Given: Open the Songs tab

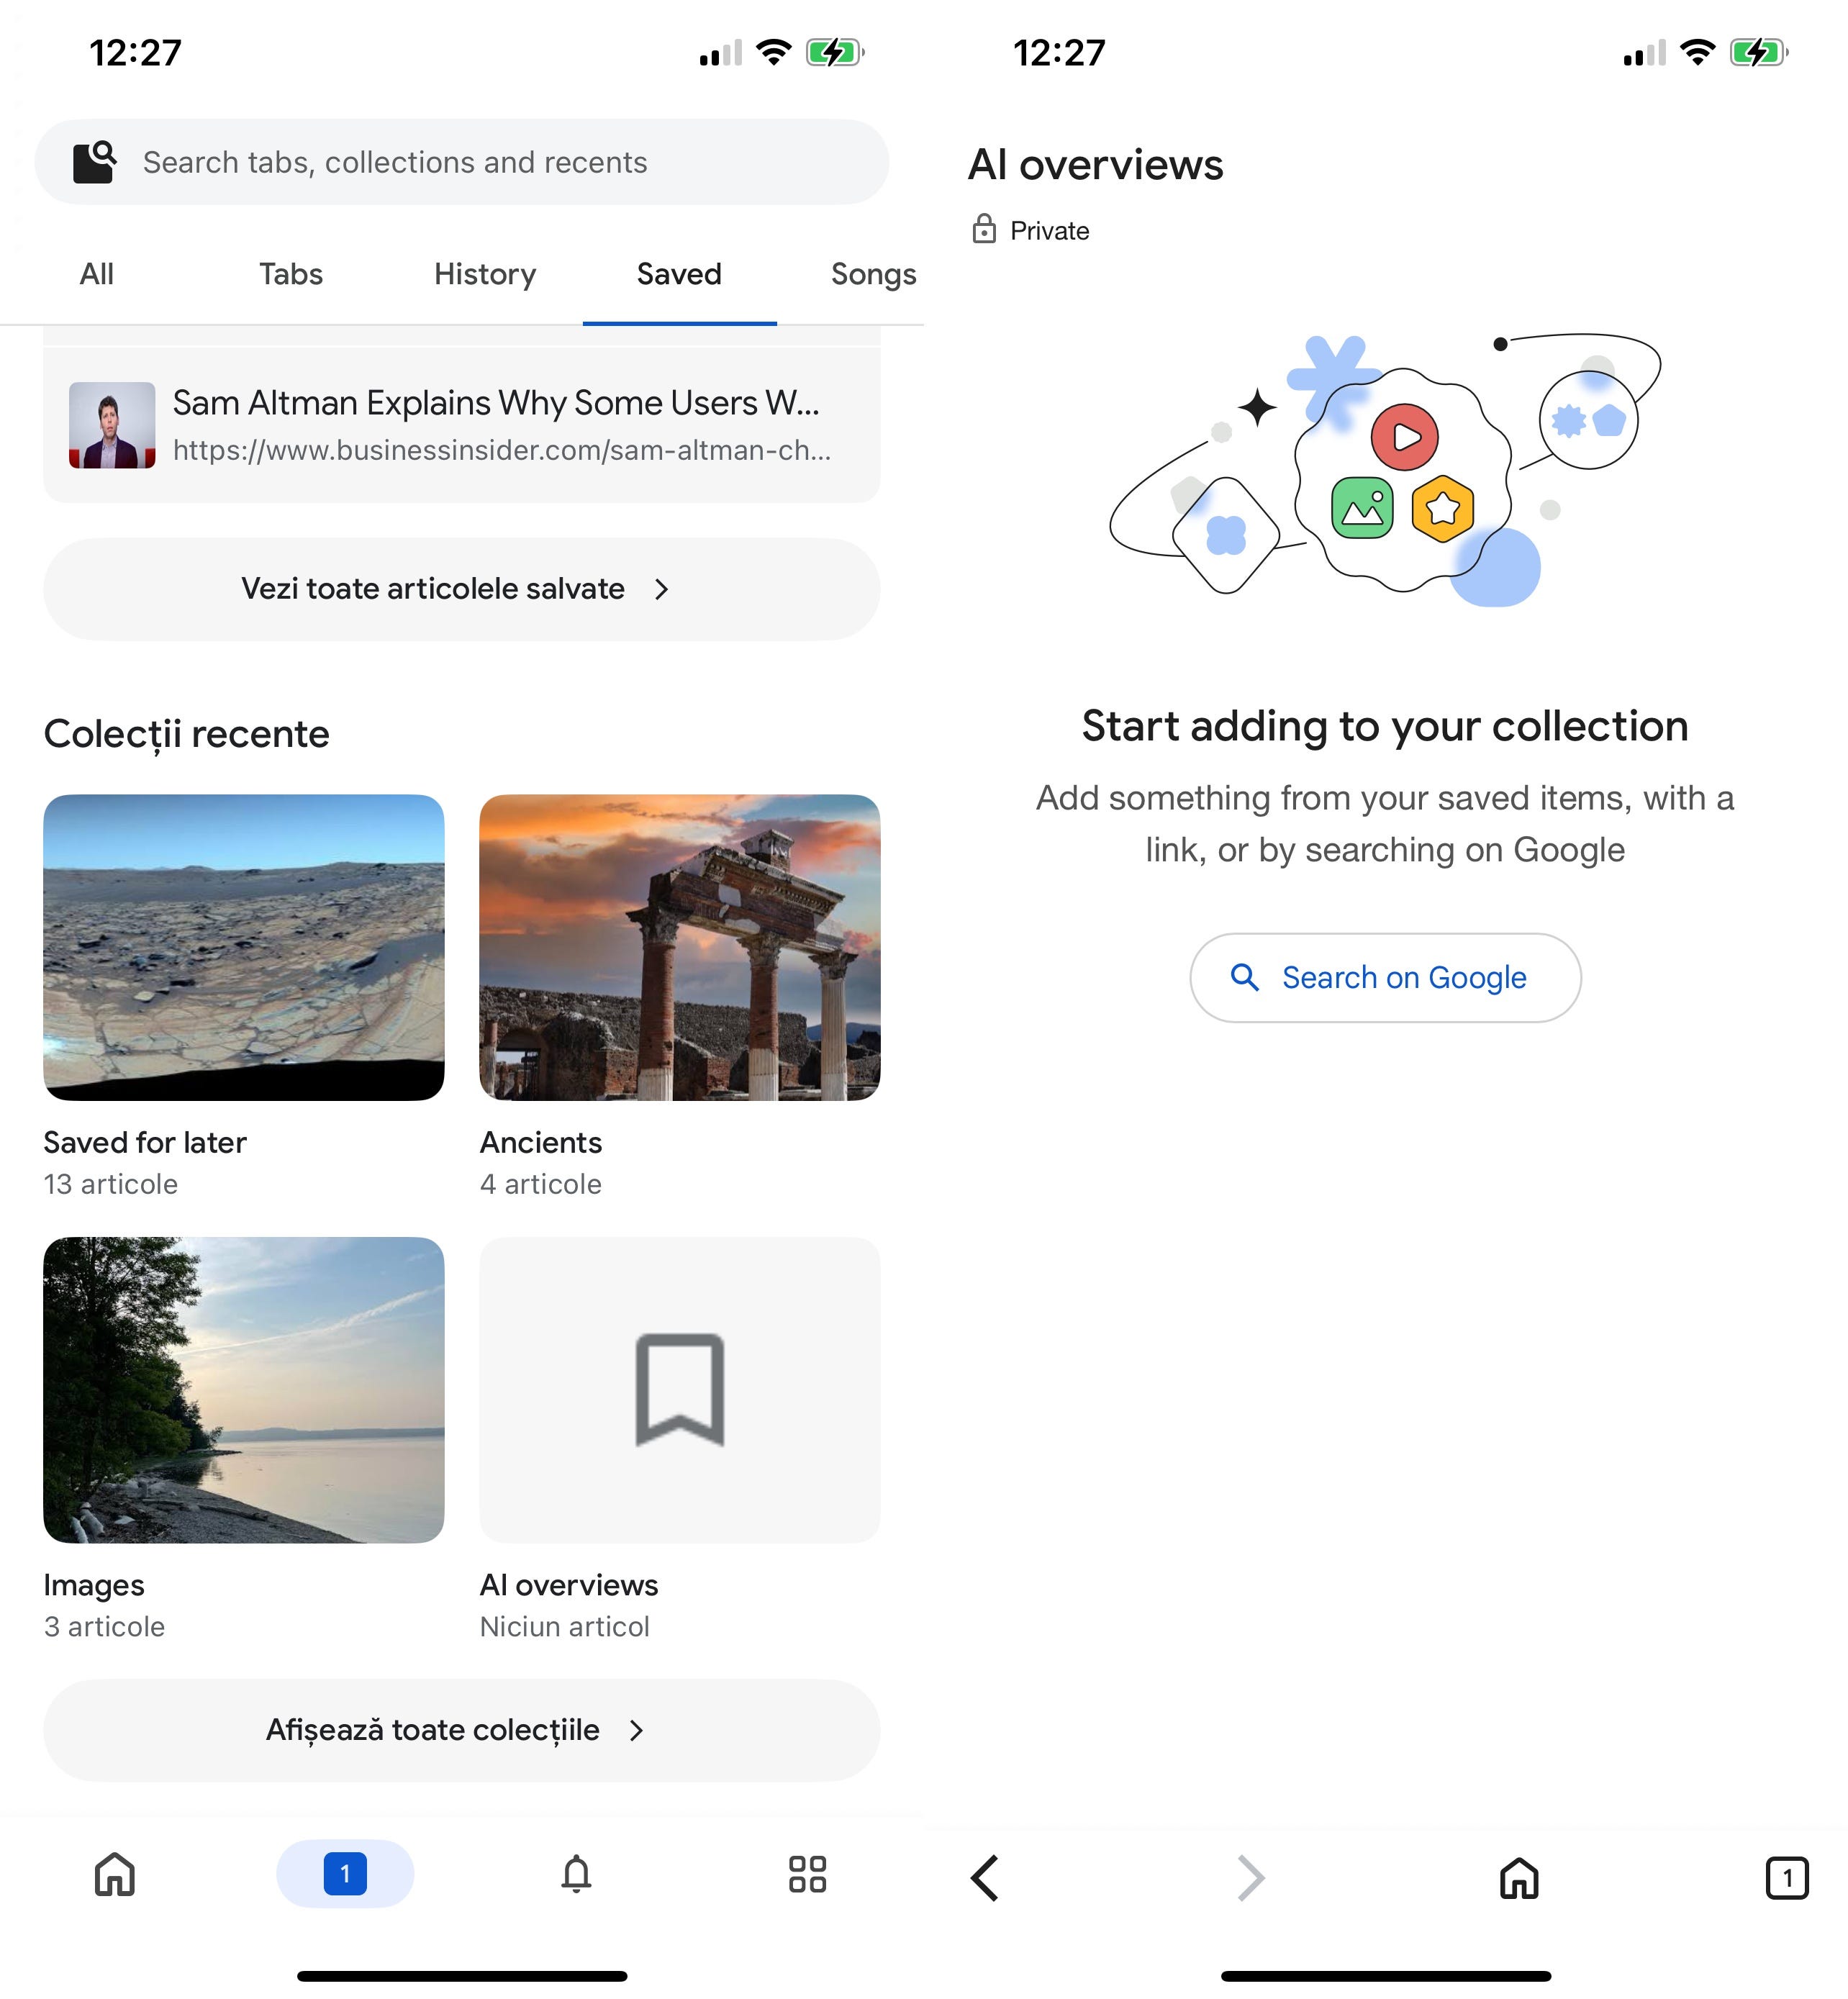Looking at the screenshot, I should (873, 274).
